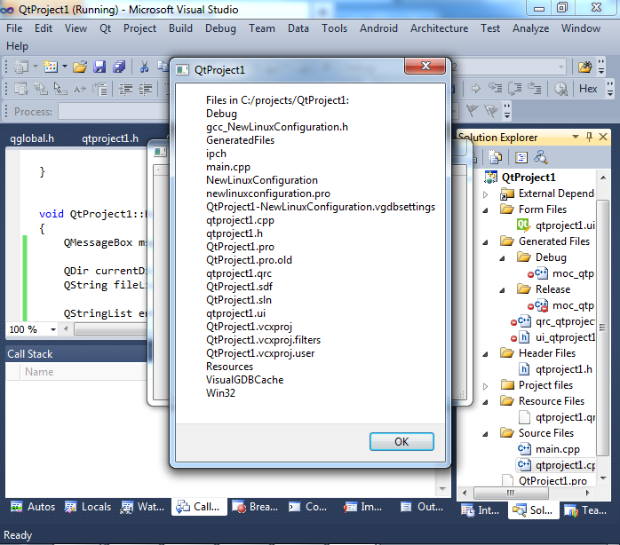Open the Qt menu
Image resolution: width=620 pixels, height=545 pixels.
click(105, 28)
